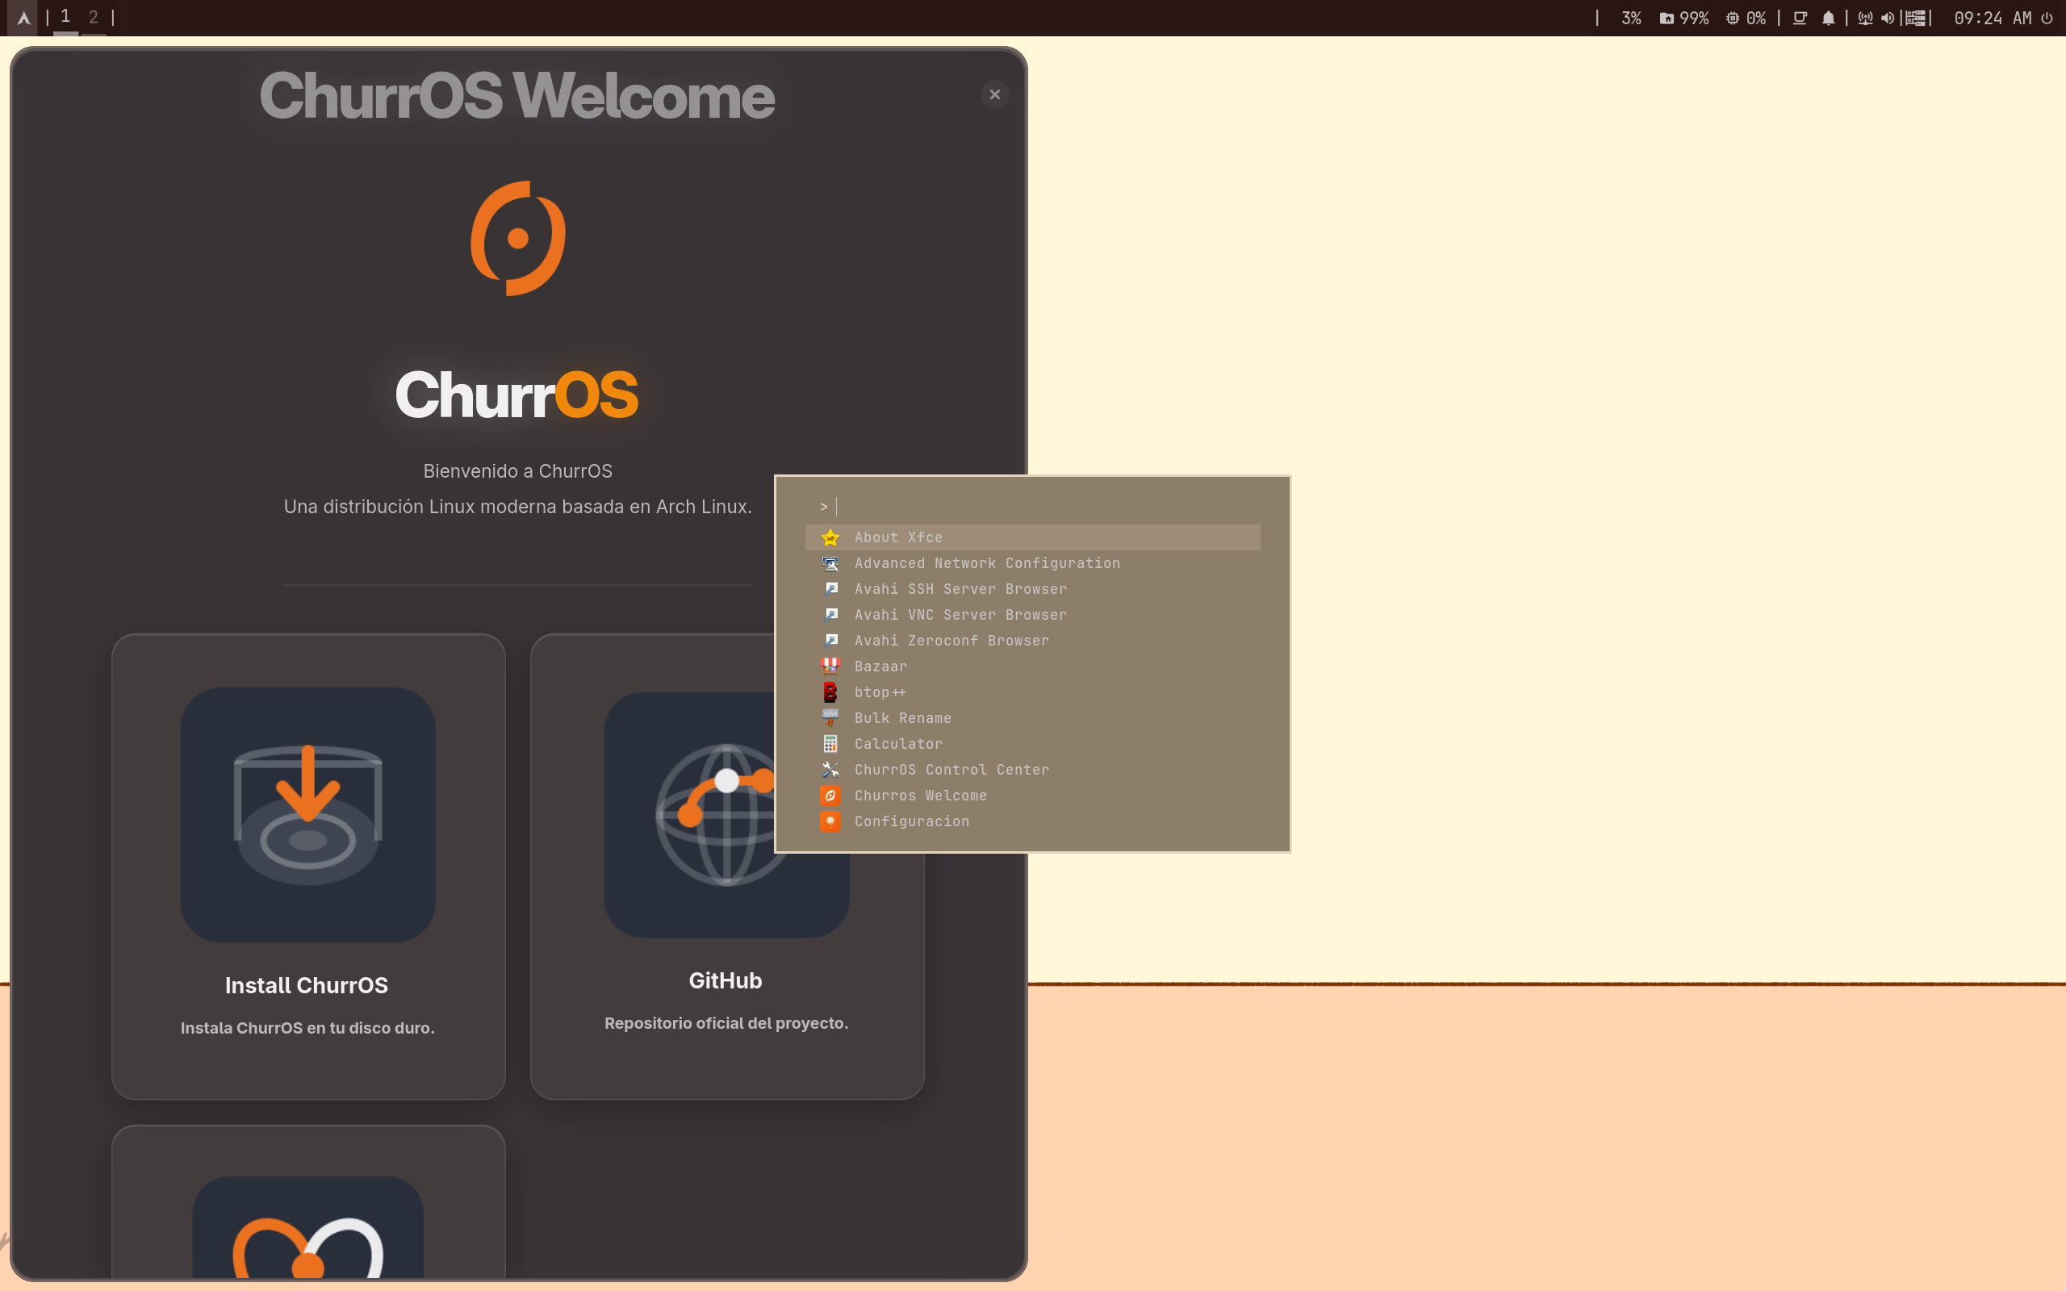Click the About Xfce star icon

[830, 537]
